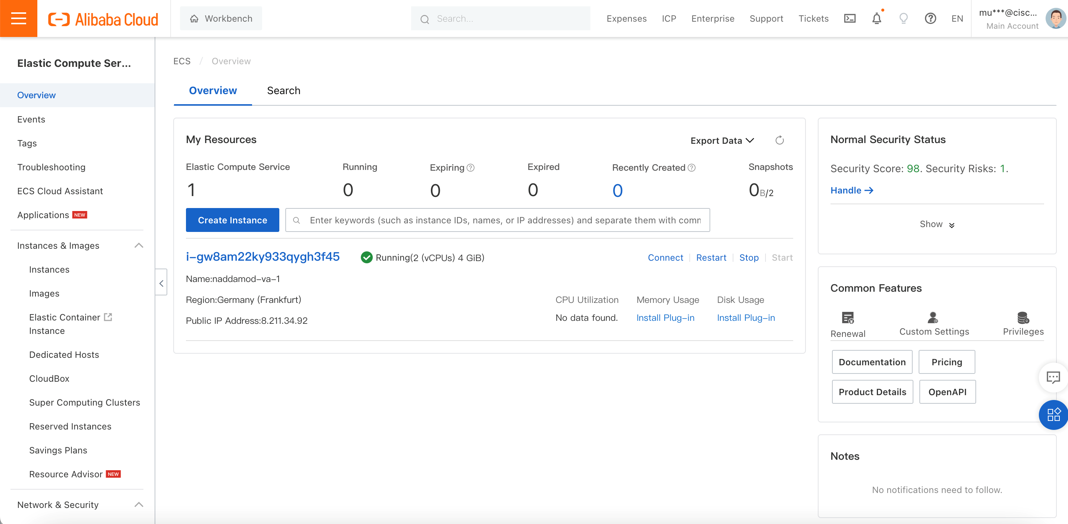This screenshot has width=1068, height=524.
Task: Focus the instance keywords search box
Action: [497, 220]
